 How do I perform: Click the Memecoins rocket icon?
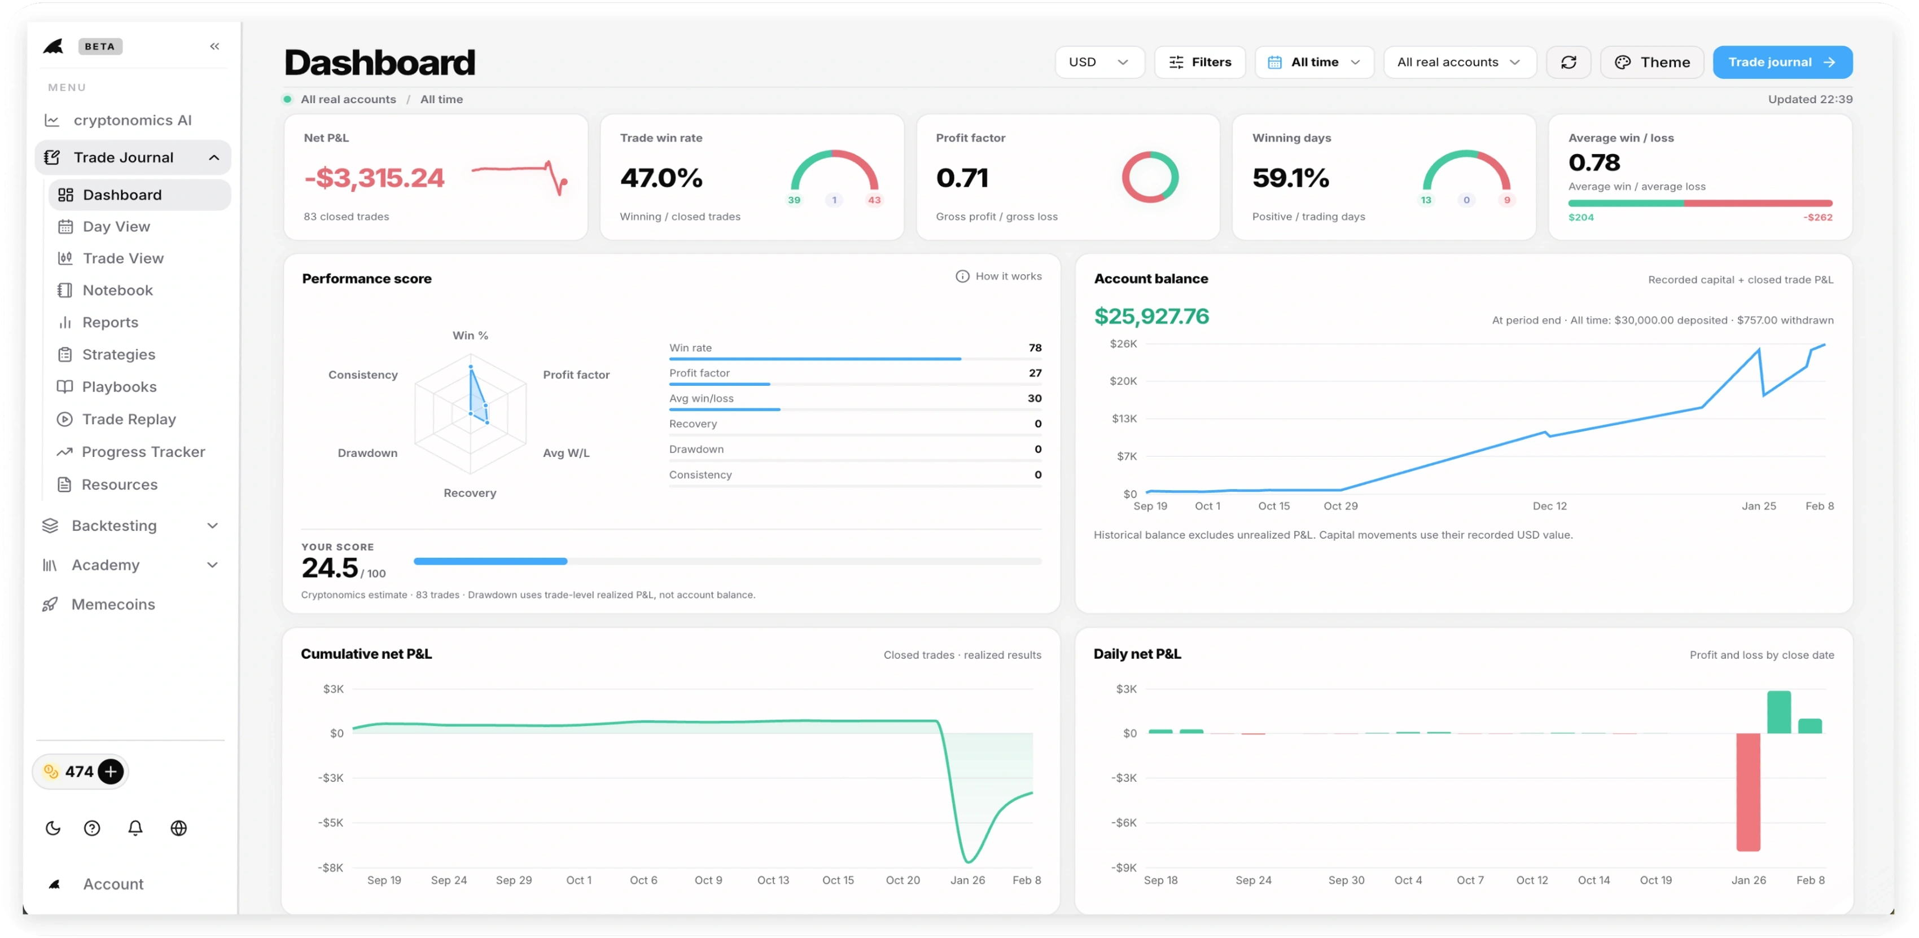click(50, 605)
